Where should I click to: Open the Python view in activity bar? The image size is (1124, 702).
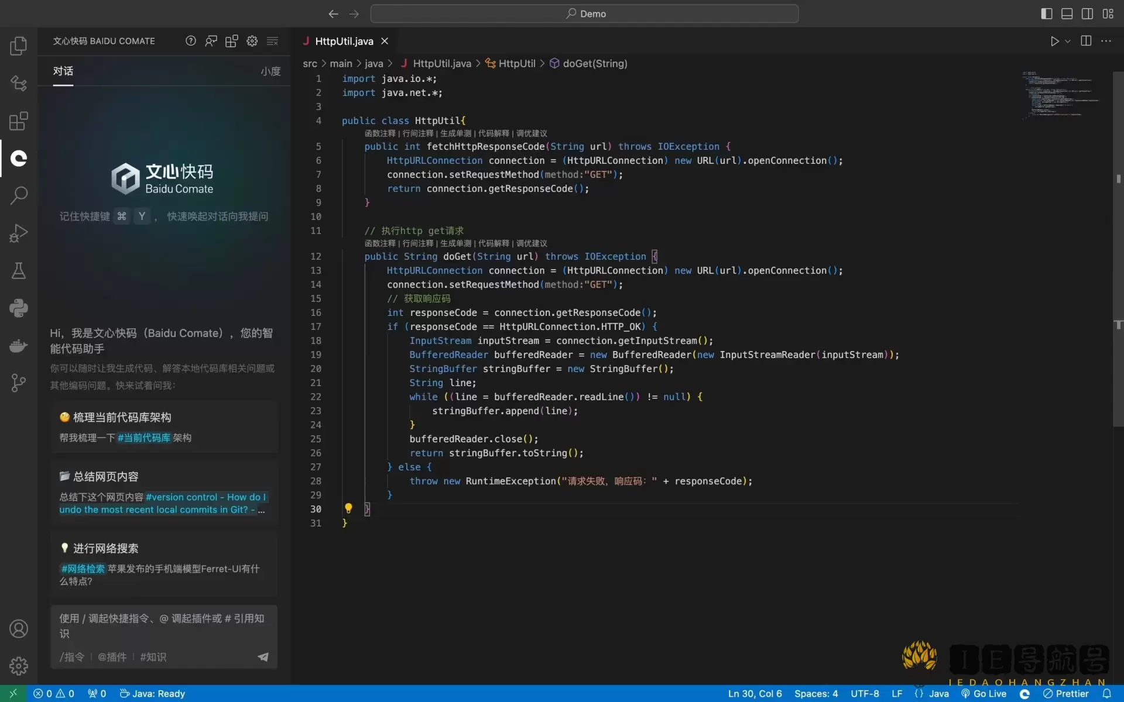tap(19, 308)
